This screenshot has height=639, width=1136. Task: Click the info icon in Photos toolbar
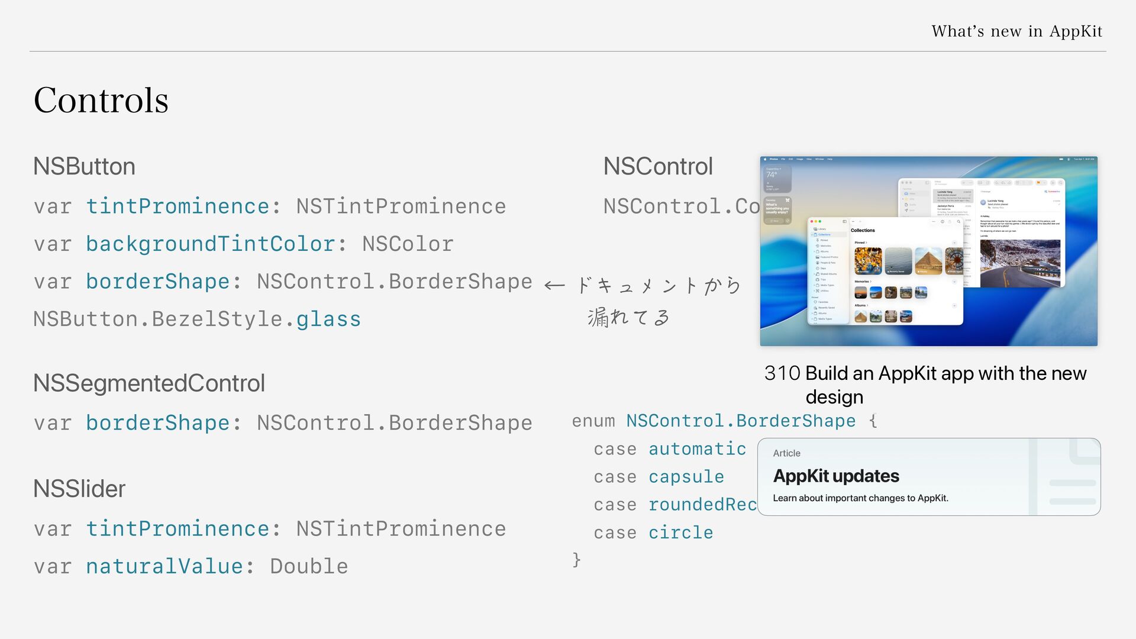click(943, 222)
